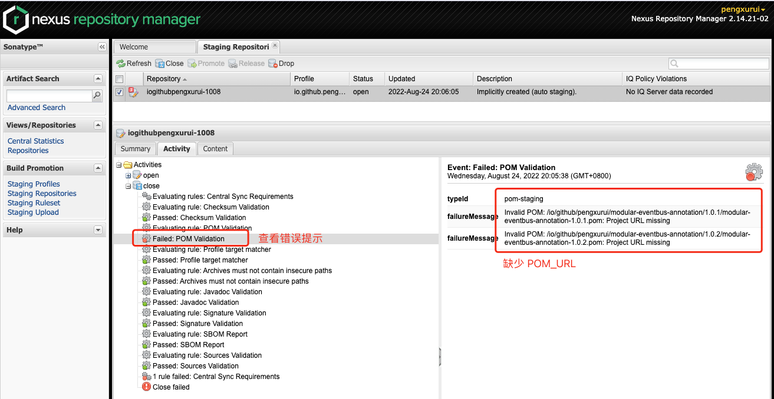This screenshot has height=399, width=774.
Task: Click the Status column header
Action: [x=367, y=79]
